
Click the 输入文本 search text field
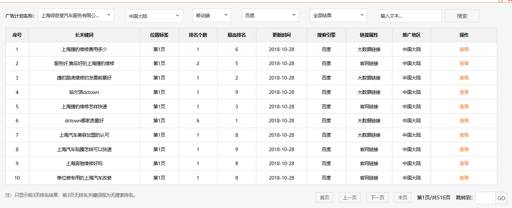point(410,15)
